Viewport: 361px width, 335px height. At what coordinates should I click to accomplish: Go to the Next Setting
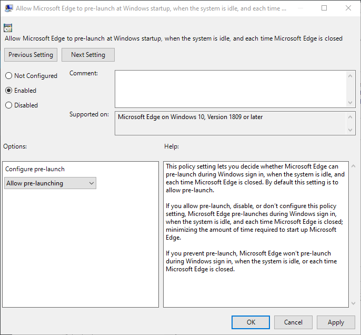tap(88, 55)
